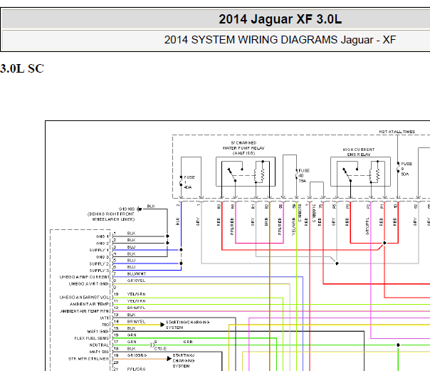Click the 'FUSE 1 40A' fuse label
Image resolution: width=430 pixels, height=371 pixels.
coord(189,182)
